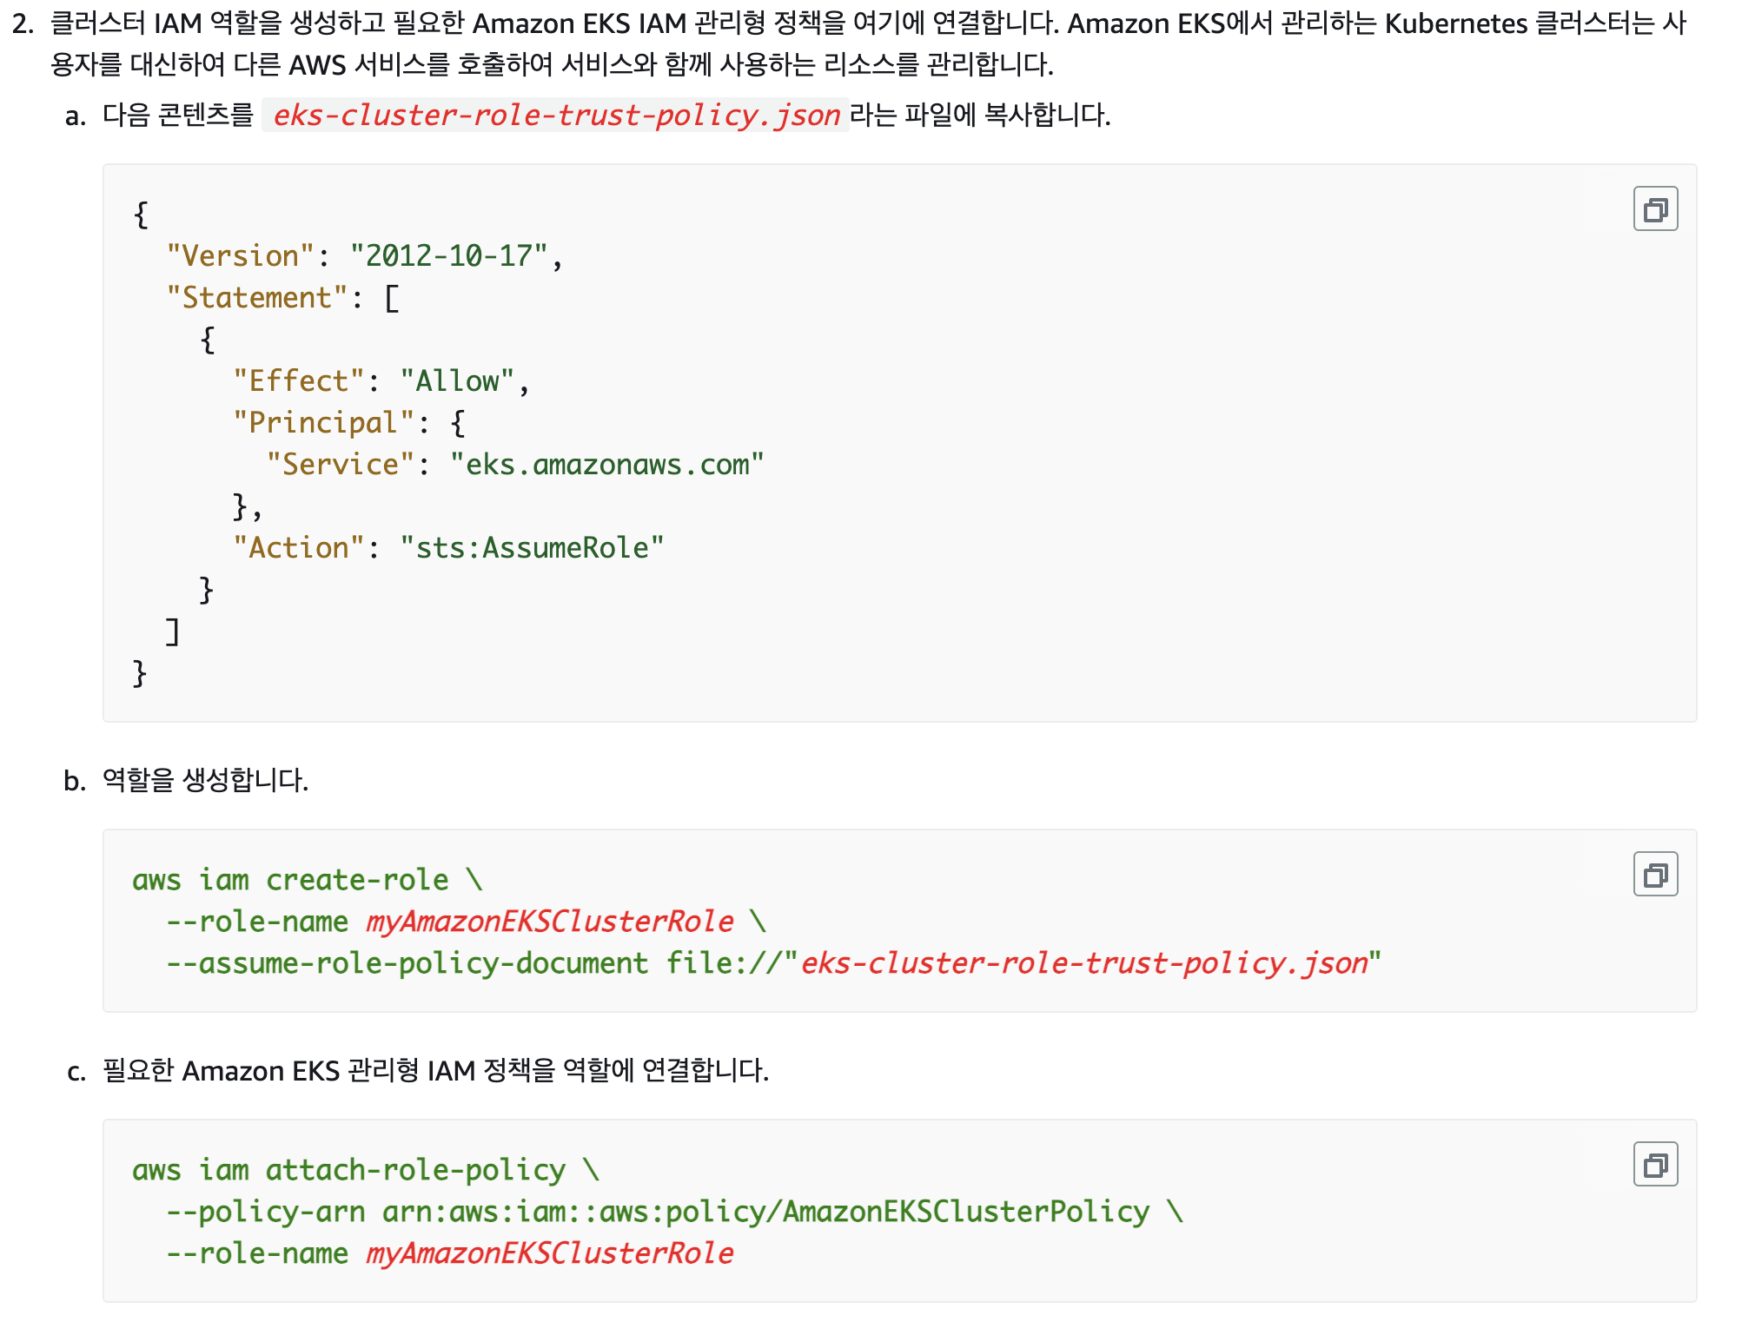Click the "2012-10-17" version value

pos(448,256)
